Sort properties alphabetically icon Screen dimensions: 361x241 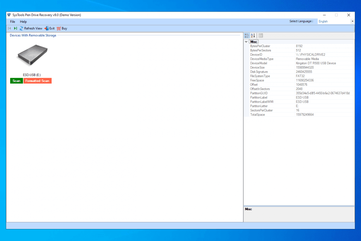pyautogui.click(x=253, y=35)
